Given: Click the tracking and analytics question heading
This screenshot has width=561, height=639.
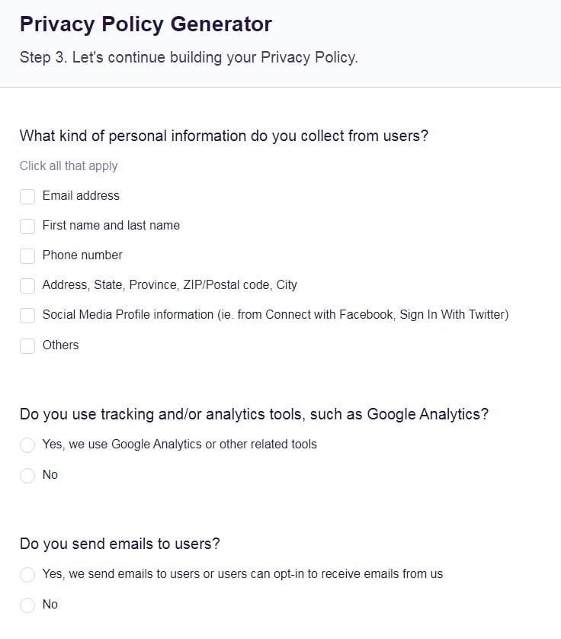Looking at the screenshot, I should point(254,415).
